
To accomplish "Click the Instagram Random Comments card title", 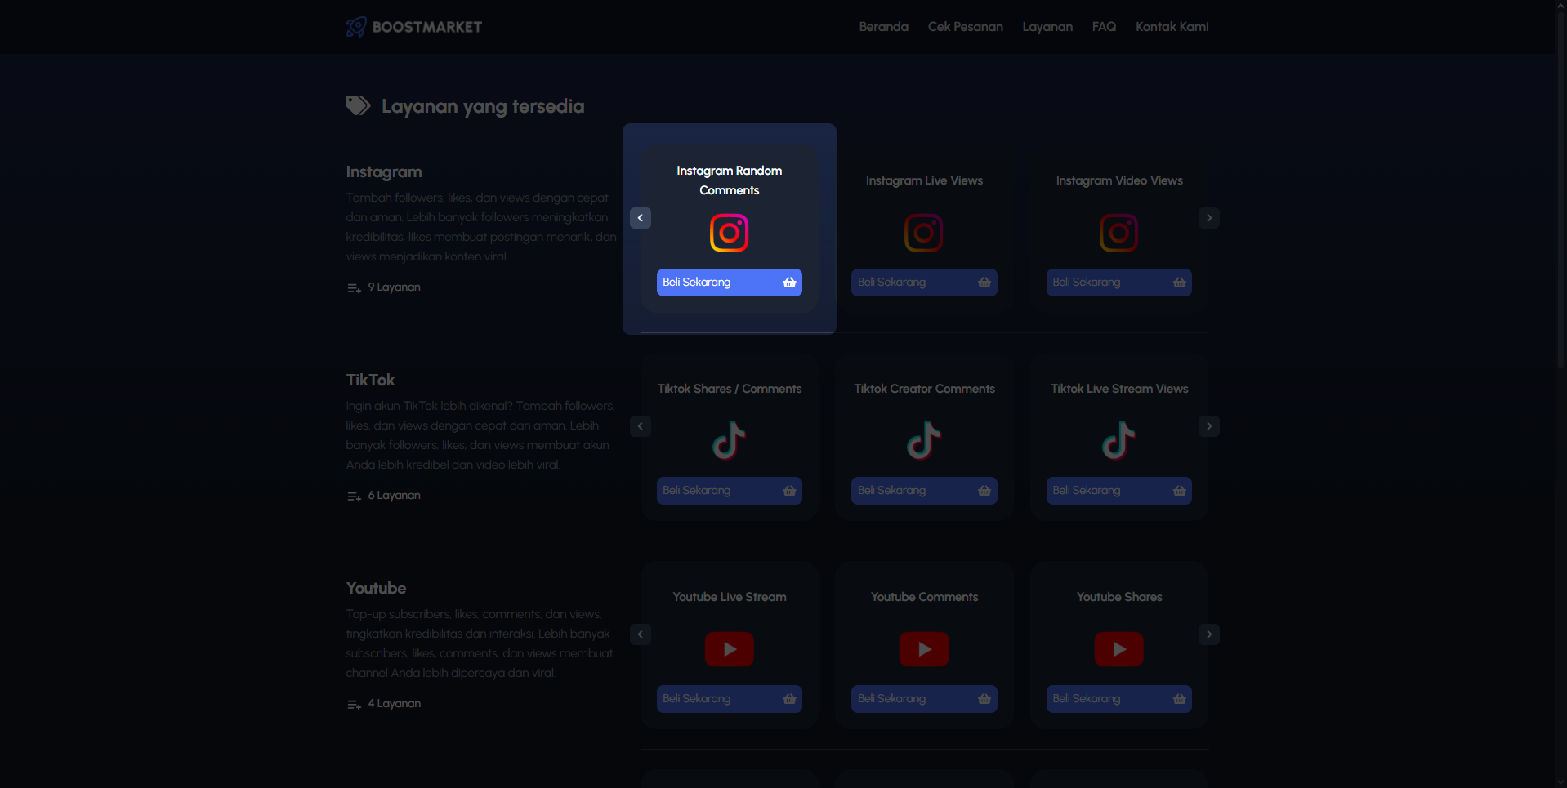I will [730, 180].
